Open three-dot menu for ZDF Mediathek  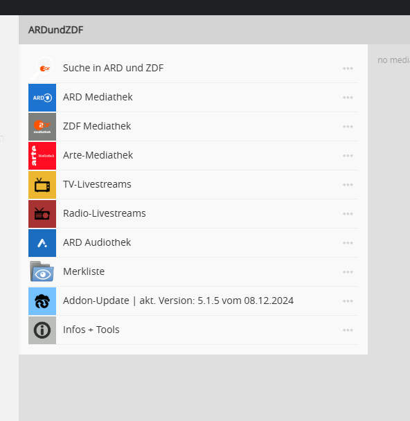(x=348, y=127)
